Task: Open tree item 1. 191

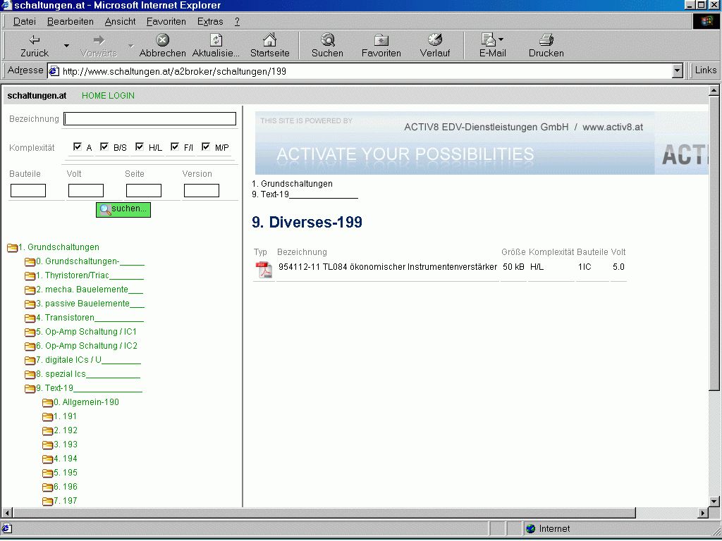Action: click(65, 416)
